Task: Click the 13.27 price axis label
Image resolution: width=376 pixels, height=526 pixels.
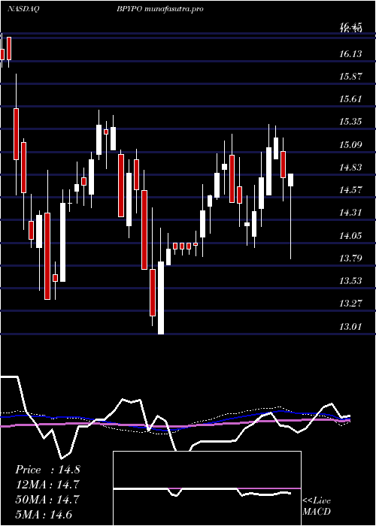Action: (x=351, y=304)
